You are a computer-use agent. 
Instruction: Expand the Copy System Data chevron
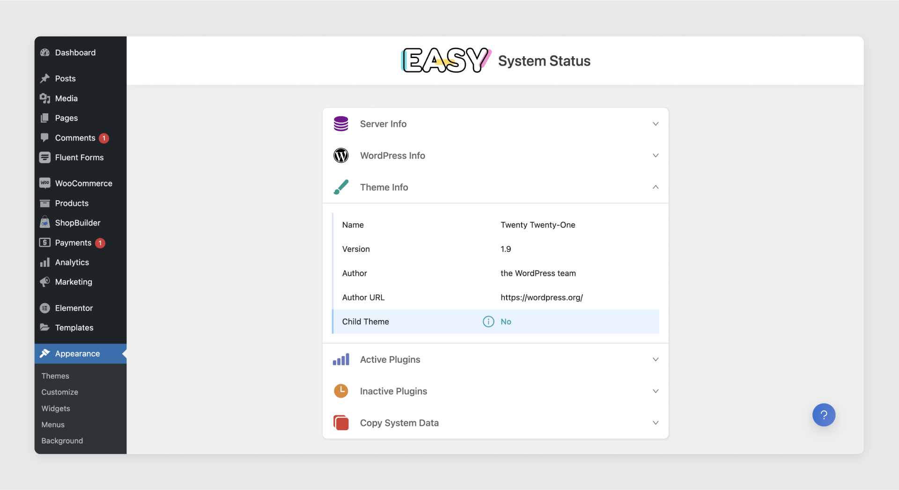[656, 423]
